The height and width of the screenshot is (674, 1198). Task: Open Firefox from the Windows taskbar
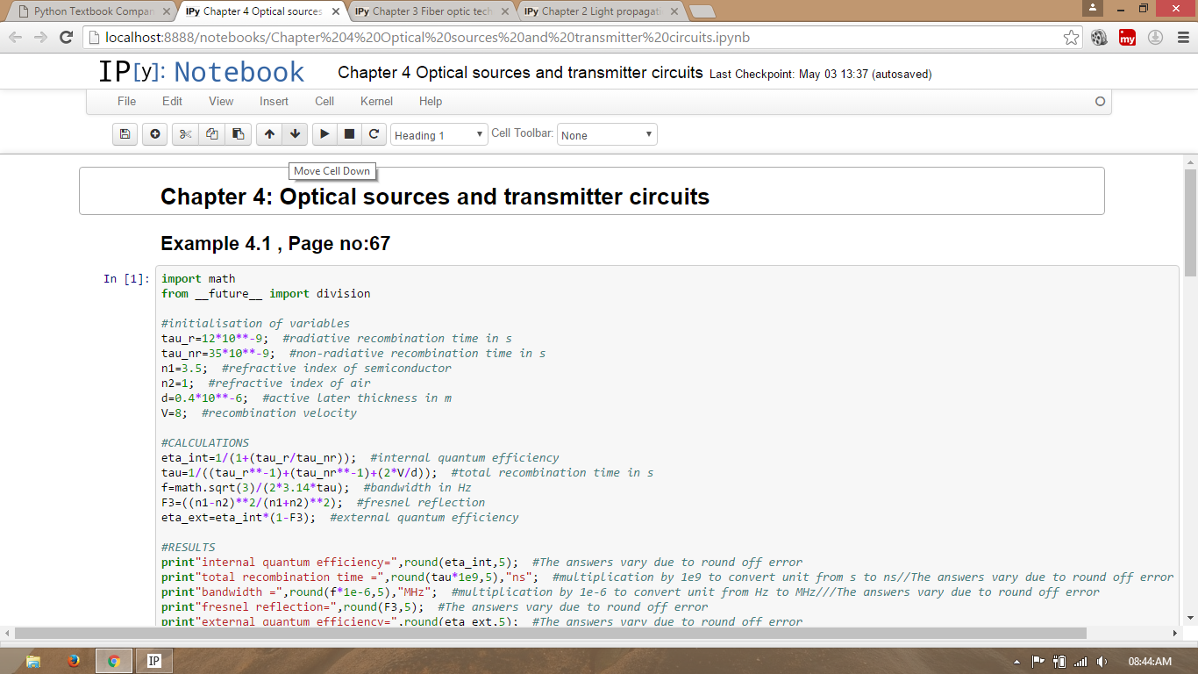tap(74, 661)
